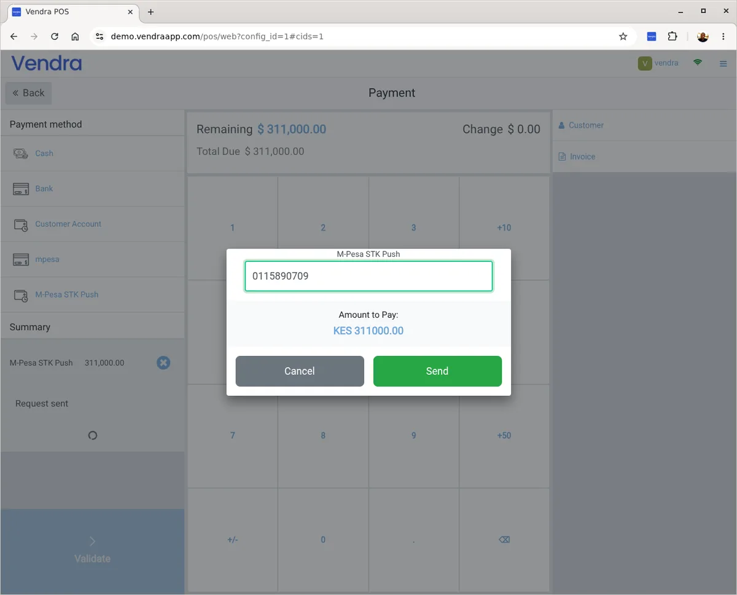Viewport: 737px width, 595px height.
Task: Click the browser back arrow
Action: tap(14, 36)
